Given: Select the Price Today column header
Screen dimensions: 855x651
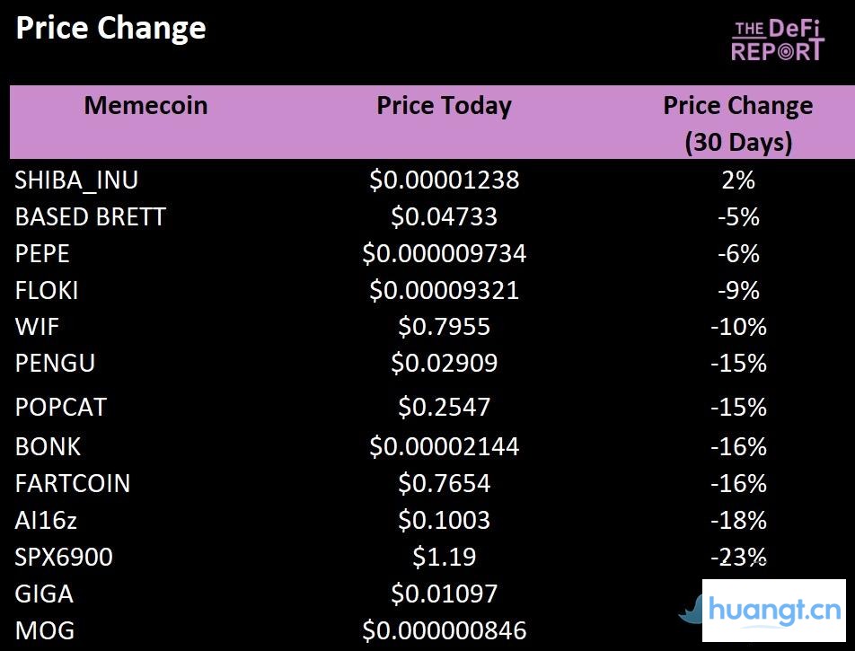Looking at the screenshot, I should [x=444, y=106].
